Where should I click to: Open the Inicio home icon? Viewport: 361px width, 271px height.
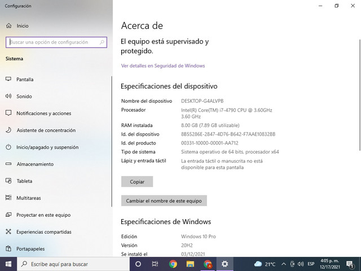(x=9, y=25)
